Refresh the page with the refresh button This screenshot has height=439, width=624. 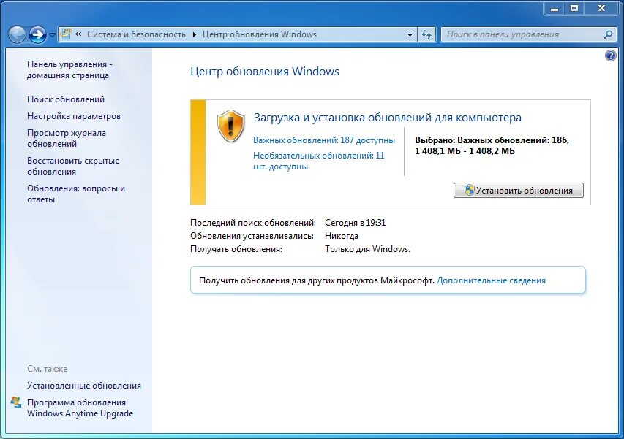[x=426, y=34]
